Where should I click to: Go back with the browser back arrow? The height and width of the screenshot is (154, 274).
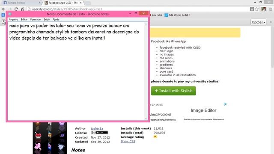click(4, 9)
